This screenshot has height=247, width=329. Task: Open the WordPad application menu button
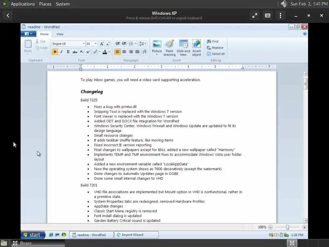tap(28, 34)
